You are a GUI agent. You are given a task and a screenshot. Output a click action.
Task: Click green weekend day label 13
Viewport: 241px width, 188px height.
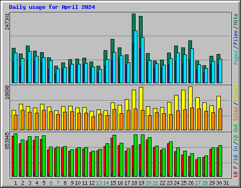pos(99,183)
